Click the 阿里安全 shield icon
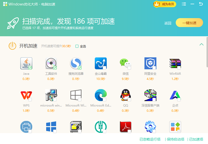 [x=150, y=63]
